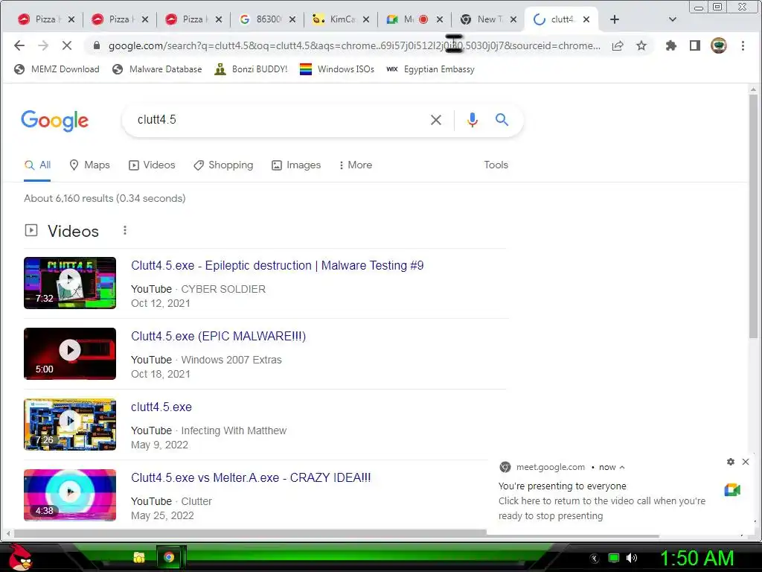Click the forward navigation arrow
762x572 pixels.
(x=43, y=45)
